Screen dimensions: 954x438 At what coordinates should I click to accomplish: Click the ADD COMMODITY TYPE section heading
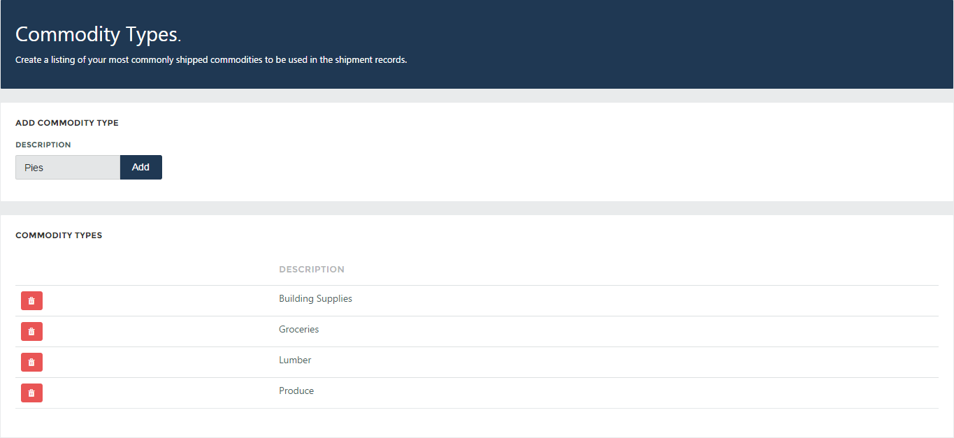pyautogui.click(x=67, y=123)
